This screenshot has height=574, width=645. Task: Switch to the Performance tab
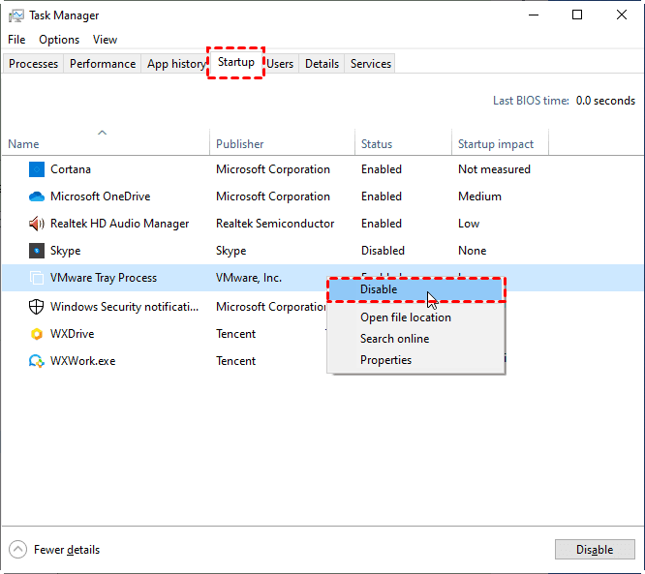tap(103, 64)
